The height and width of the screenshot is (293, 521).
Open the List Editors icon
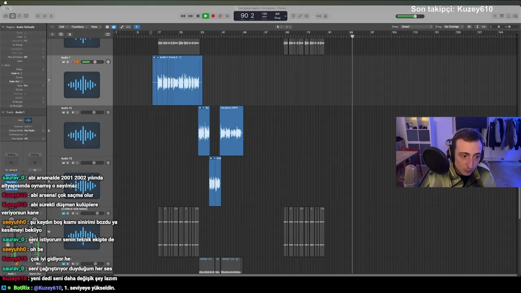pyautogui.click(x=495, y=16)
